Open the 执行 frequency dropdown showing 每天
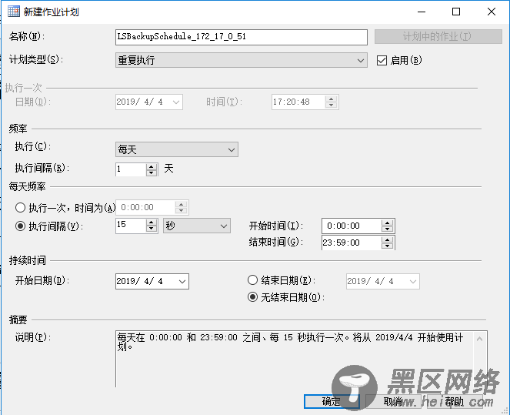The width and height of the screenshot is (510, 415). (x=177, y=149)
